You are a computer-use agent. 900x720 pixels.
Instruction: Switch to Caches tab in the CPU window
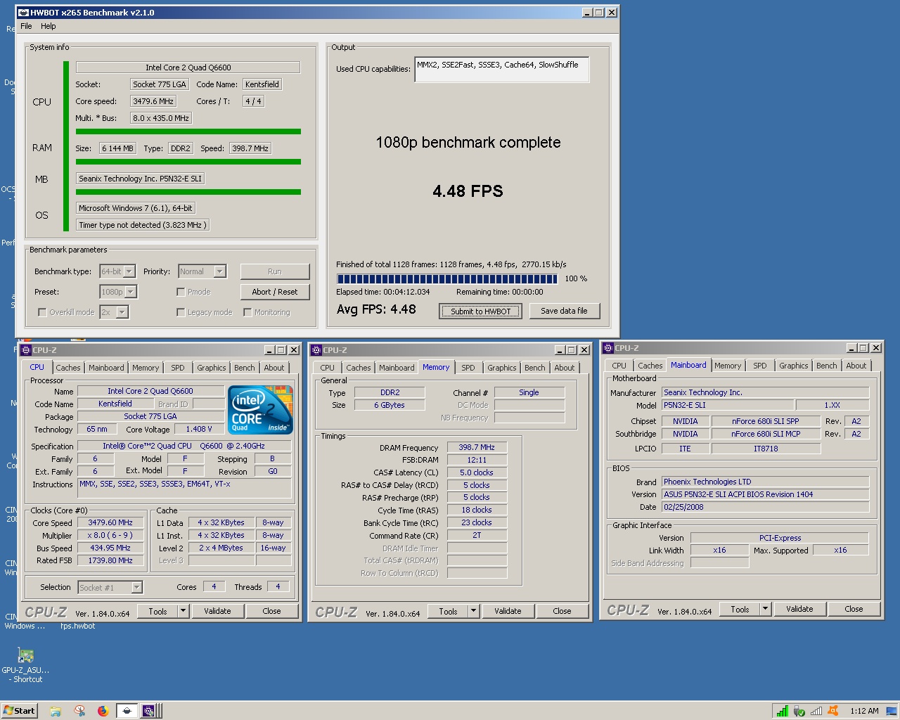pos(68,368)
